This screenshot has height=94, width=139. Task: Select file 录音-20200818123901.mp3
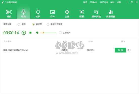pyautogui.click(x=16, y=50)
